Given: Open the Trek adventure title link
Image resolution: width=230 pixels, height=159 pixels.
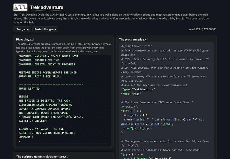Looking at the screenshot, I should point(47,7).
